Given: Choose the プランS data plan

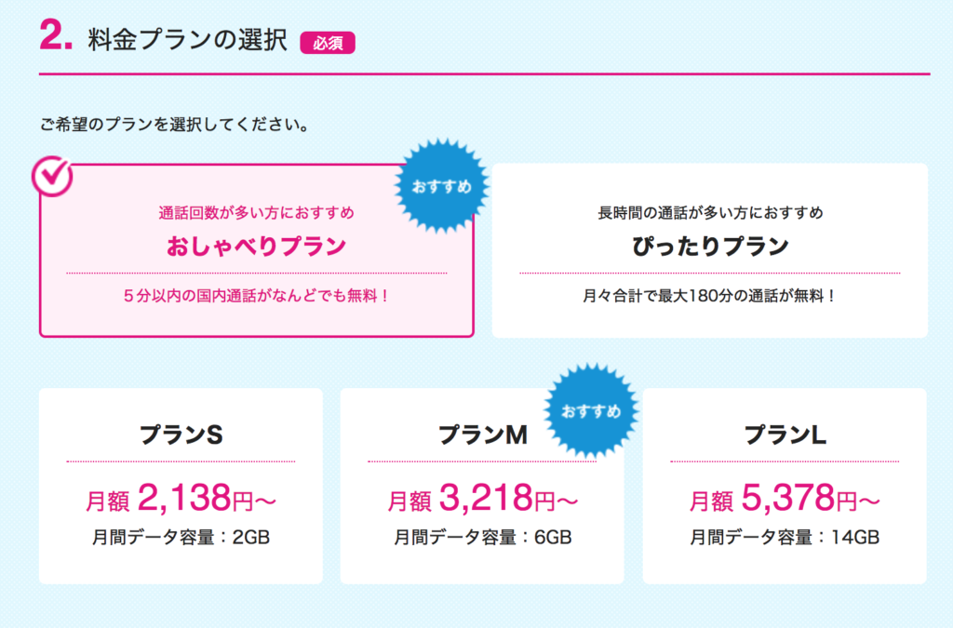Looking at the screenshot, I should click(x=181, y=486).
